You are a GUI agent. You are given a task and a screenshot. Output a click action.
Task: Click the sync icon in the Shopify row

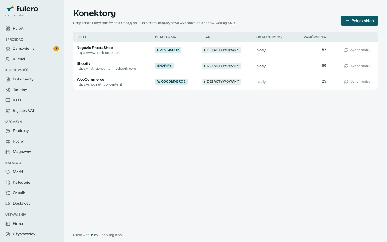(x=346, y=66)
